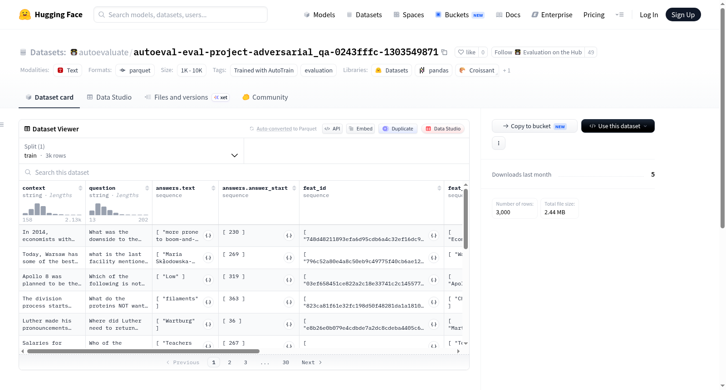Sort by the answers.text column
The height and width of the screenshot is (390, 726).
click(x=213, y=188)
